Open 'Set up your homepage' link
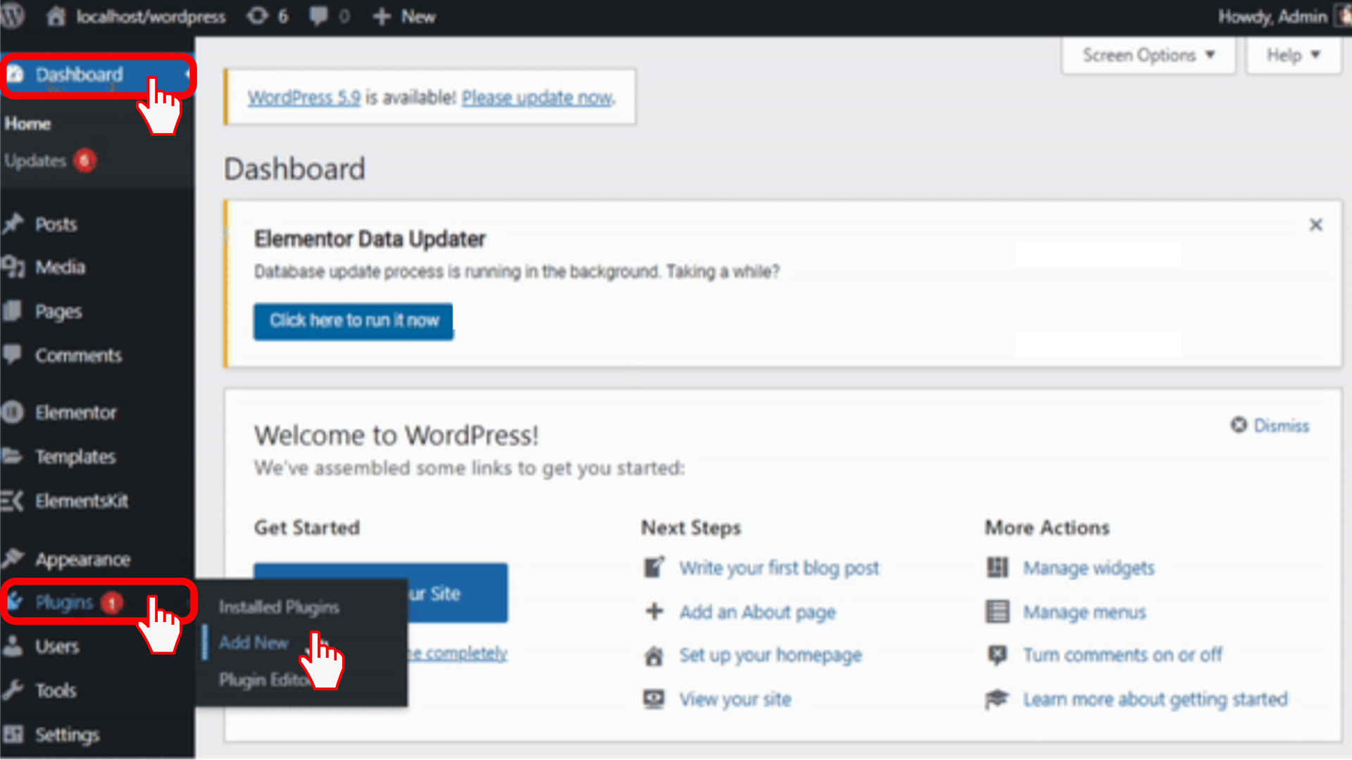The image size is (1352, 760). click(x=770, y=655)
